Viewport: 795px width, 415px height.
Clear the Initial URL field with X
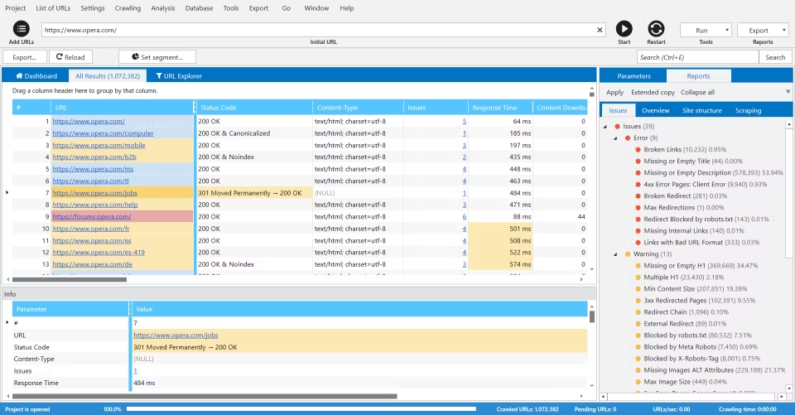[x=600, y=30]
